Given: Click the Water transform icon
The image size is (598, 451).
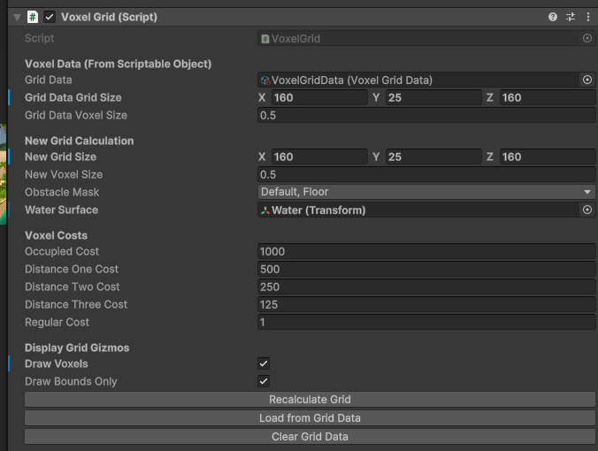Looking at the screenshot, I should click(265, 210).
